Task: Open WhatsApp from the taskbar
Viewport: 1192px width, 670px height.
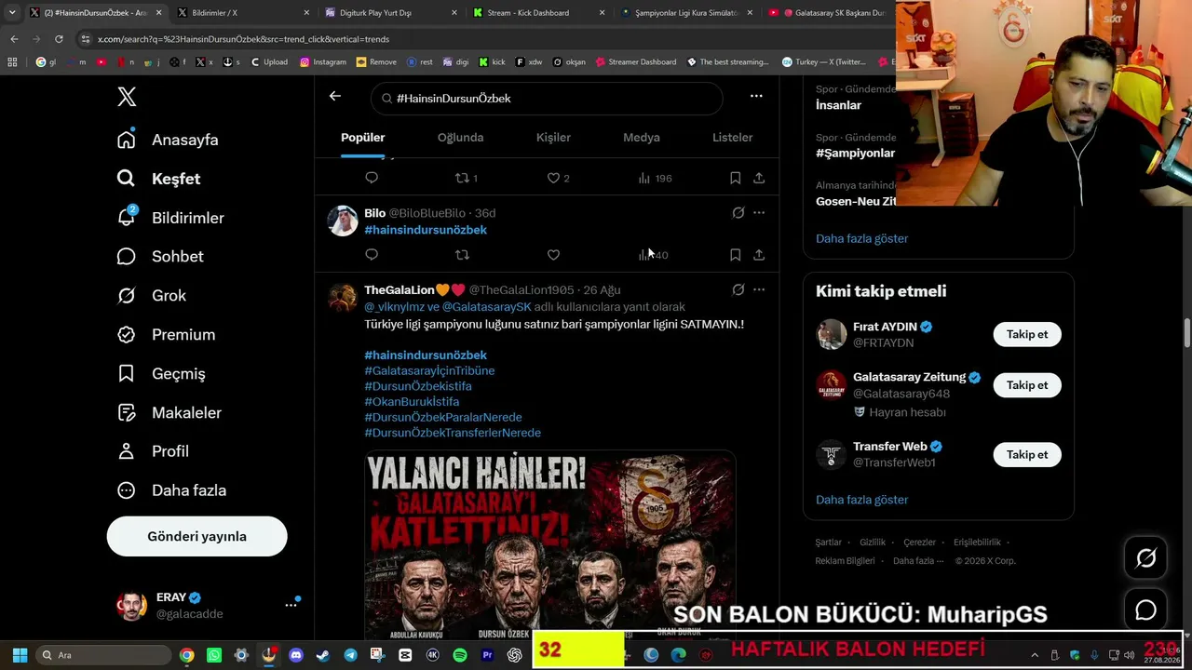Action: tap(214, 655)
